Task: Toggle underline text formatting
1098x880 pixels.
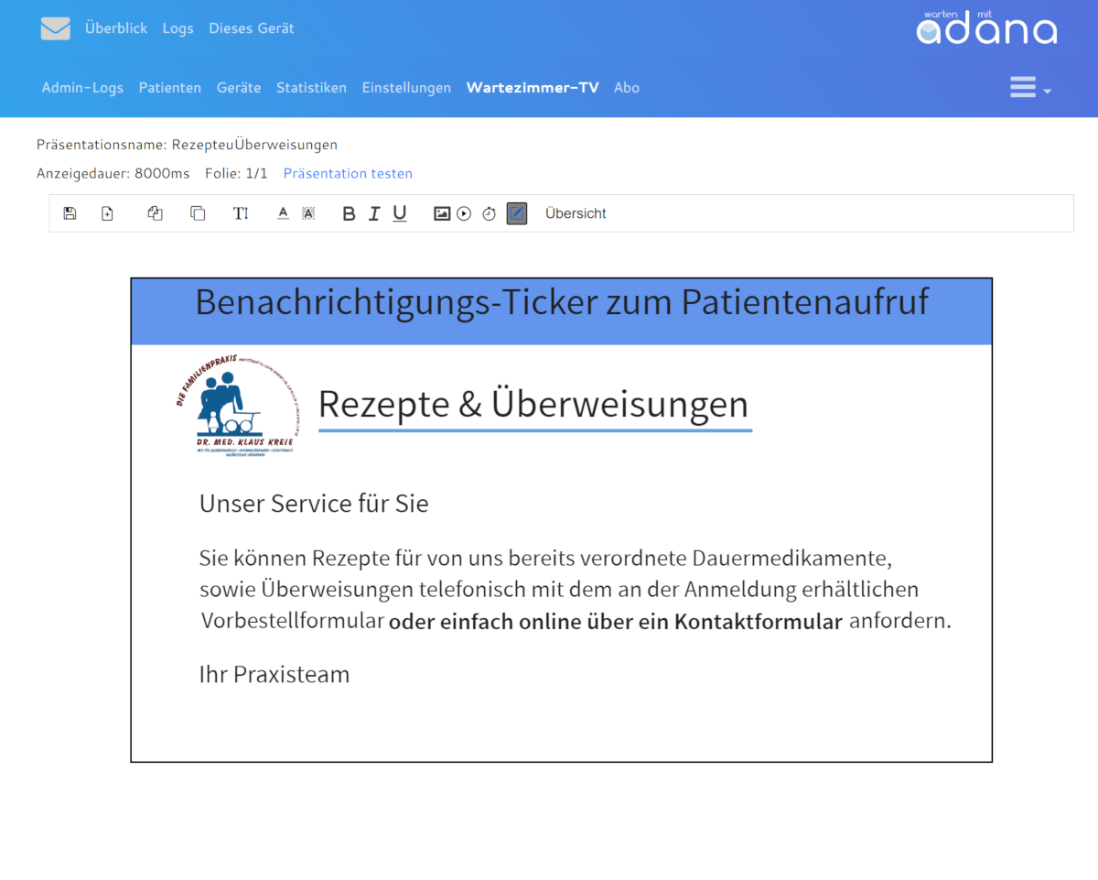Action: pyautogui.click(x=400, y=212)
